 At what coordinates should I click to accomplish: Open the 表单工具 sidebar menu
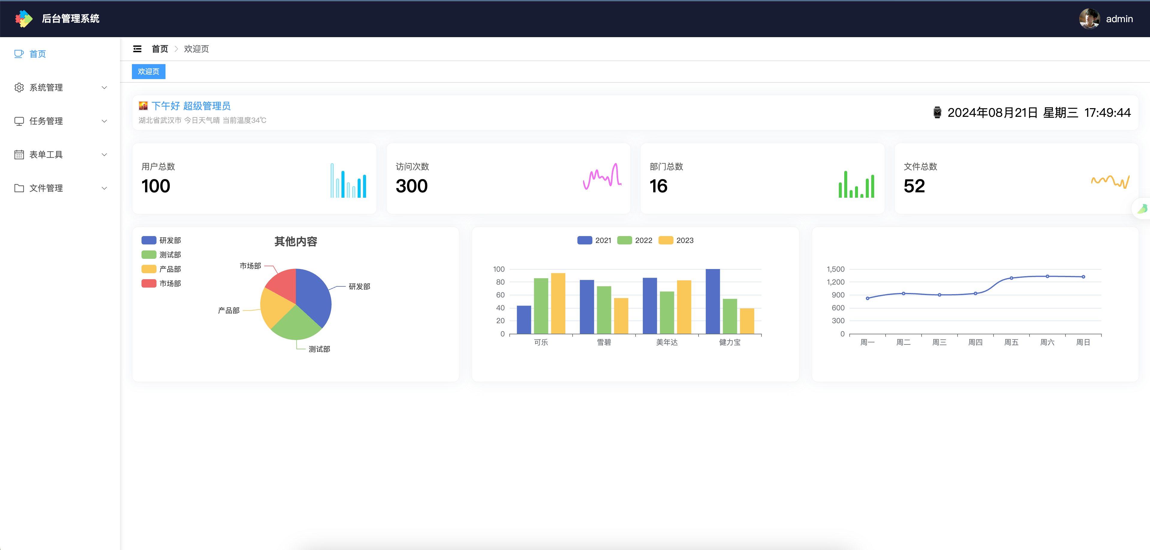click(60, 154)
